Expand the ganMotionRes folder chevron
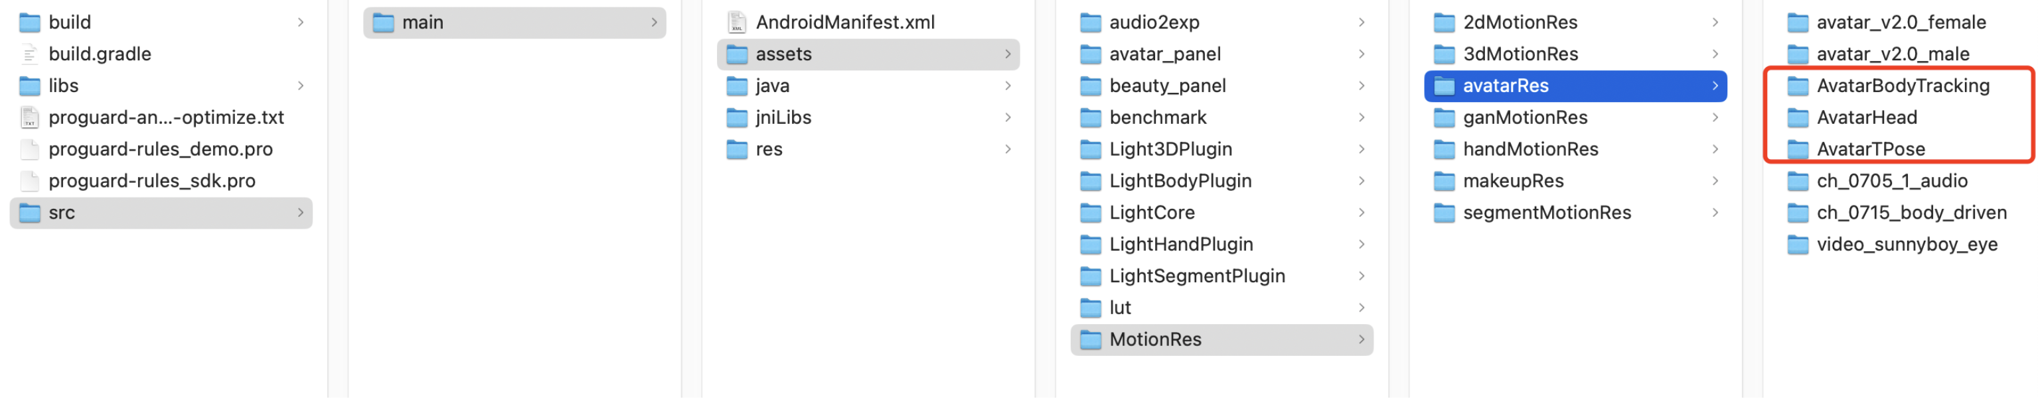 coord(1715,117)
